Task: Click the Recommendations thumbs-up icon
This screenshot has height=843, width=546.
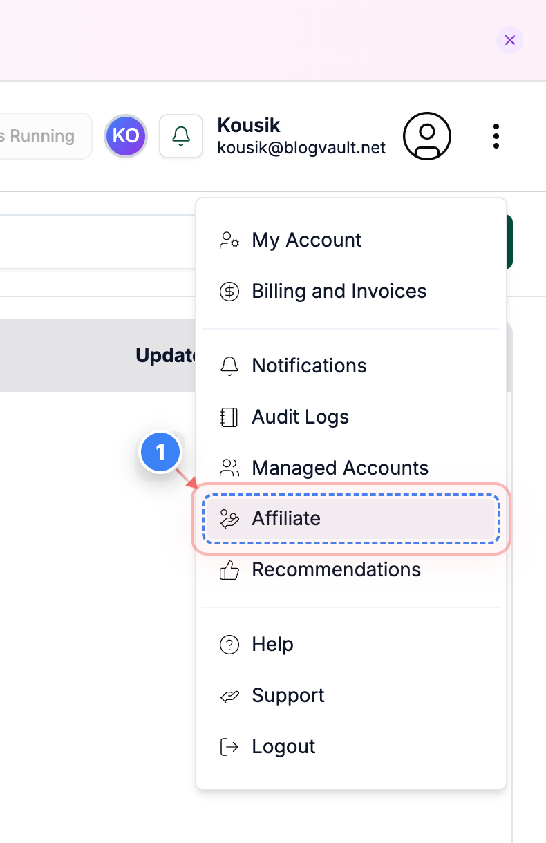Action: pyautogui.click(x=228, y=569)
